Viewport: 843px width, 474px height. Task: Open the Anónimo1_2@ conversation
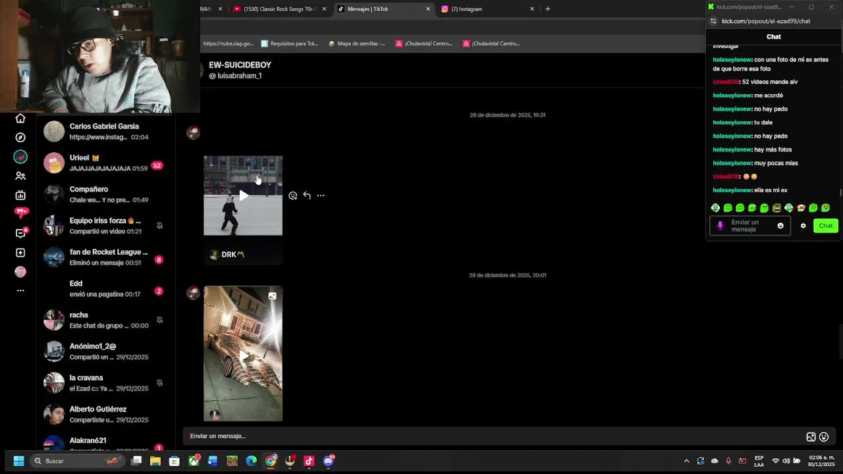104,352
